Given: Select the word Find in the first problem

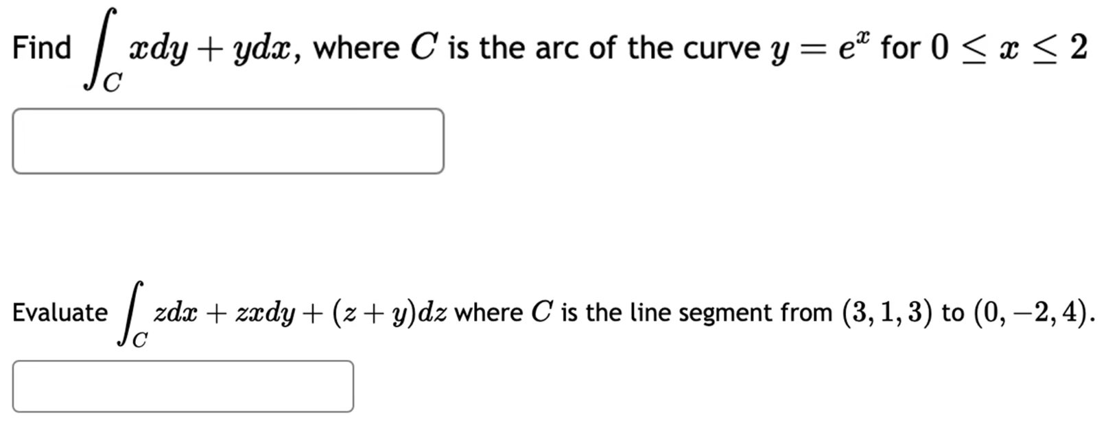Looking at the screenshot, I should click(41, 48).
